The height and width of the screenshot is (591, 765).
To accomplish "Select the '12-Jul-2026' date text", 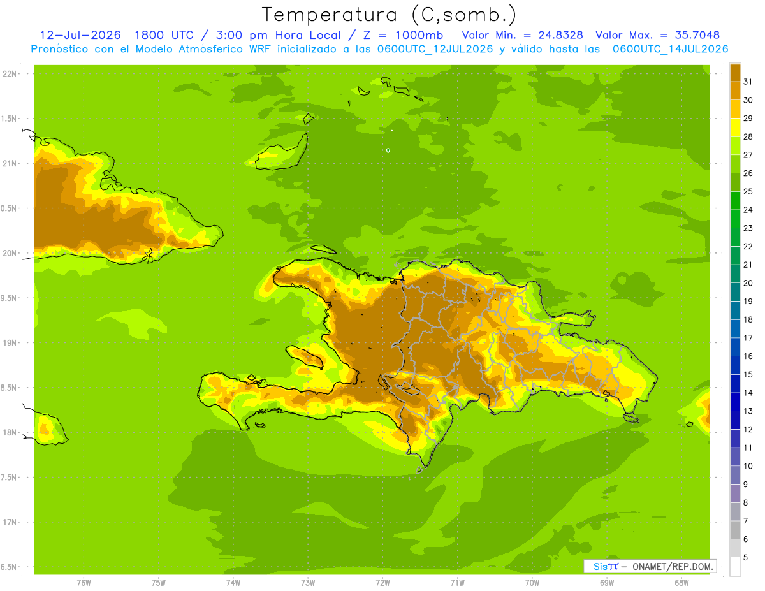I will tap(80, 35).
